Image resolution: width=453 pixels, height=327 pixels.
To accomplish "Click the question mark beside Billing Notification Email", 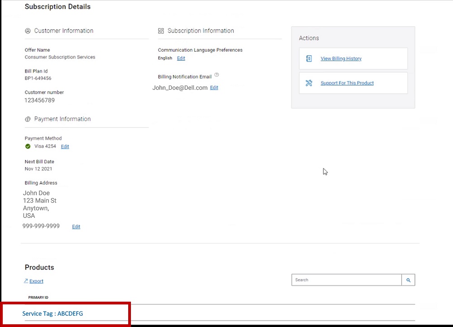I will tap(217, 74).
